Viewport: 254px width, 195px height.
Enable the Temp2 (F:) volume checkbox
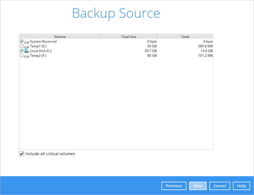(22, 55)
